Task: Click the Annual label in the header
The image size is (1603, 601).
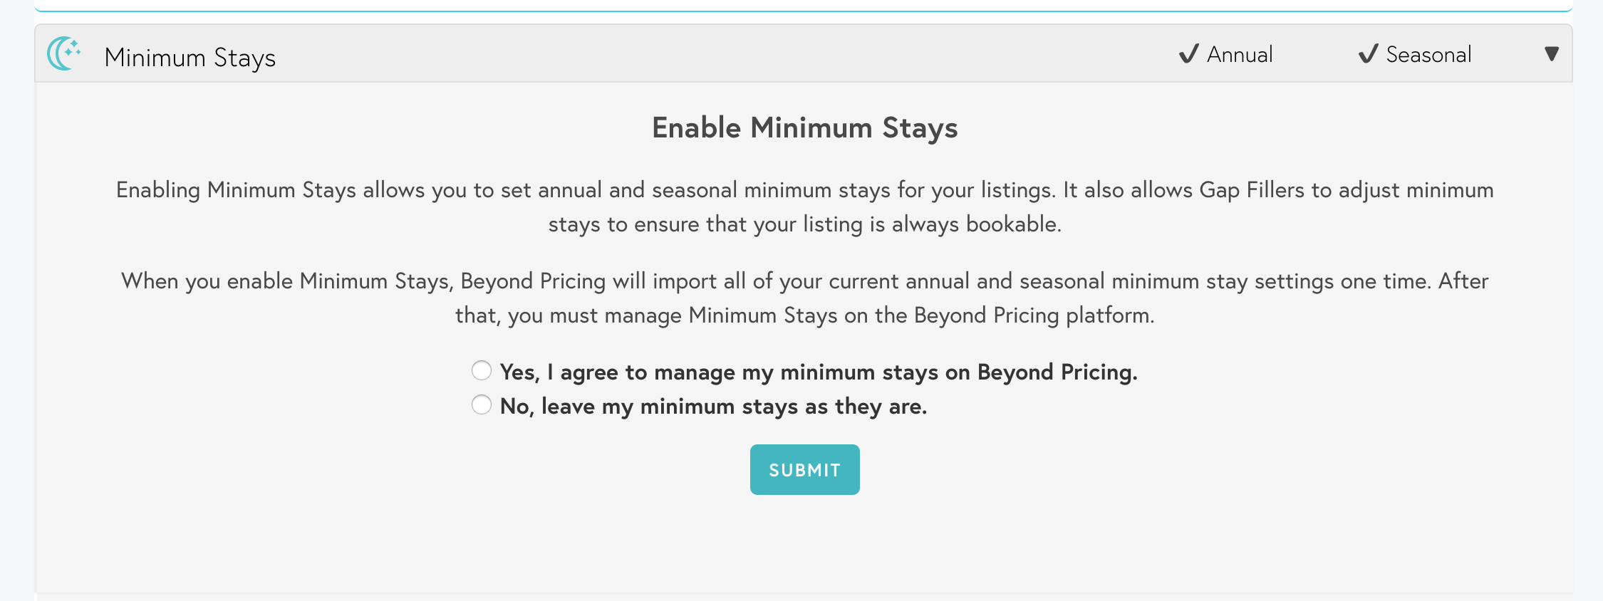Action: pyautogui.click(x=1240, y=55)
